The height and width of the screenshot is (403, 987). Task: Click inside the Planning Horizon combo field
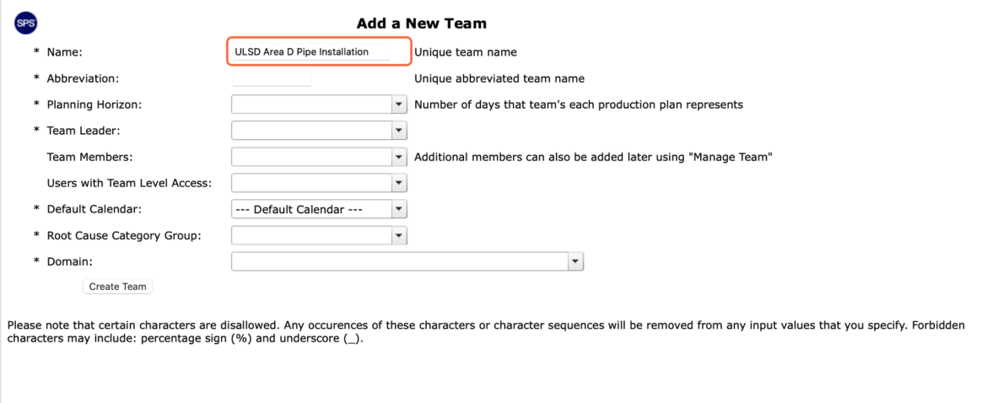coord(311,105)
